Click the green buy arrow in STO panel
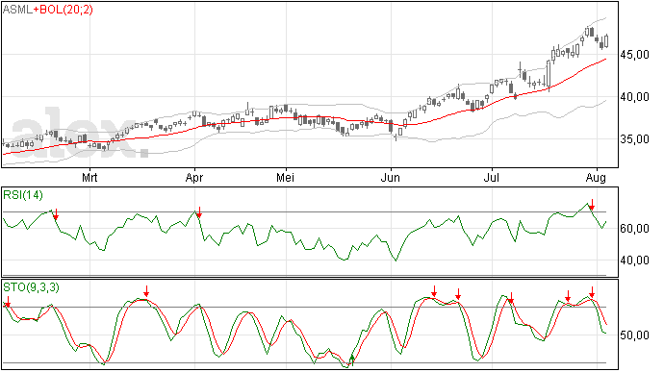This screenshot has width=664, height=372. [x=352, y=360]
